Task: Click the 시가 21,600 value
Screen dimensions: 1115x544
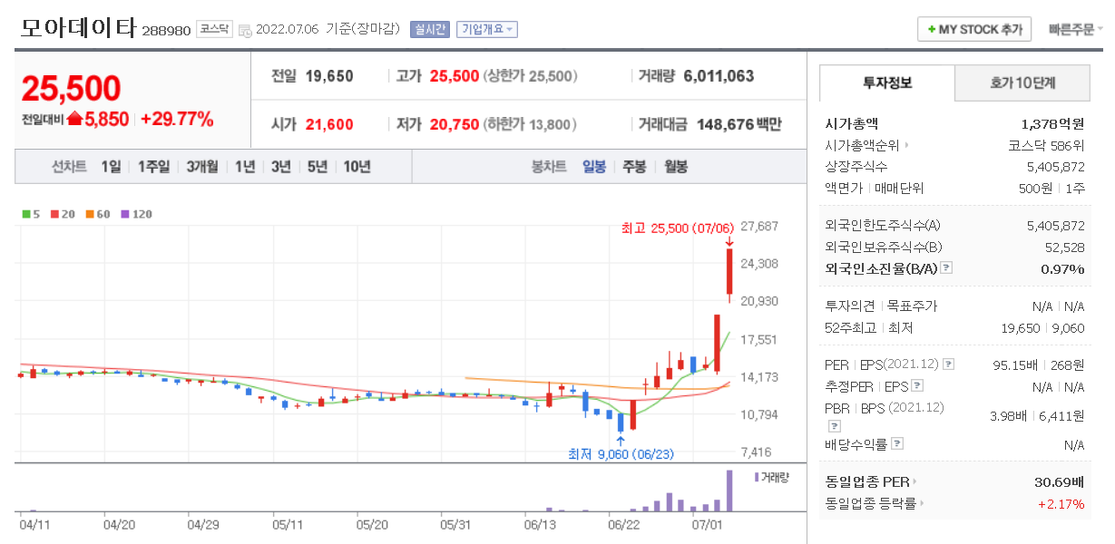Action: click(329, 124)
